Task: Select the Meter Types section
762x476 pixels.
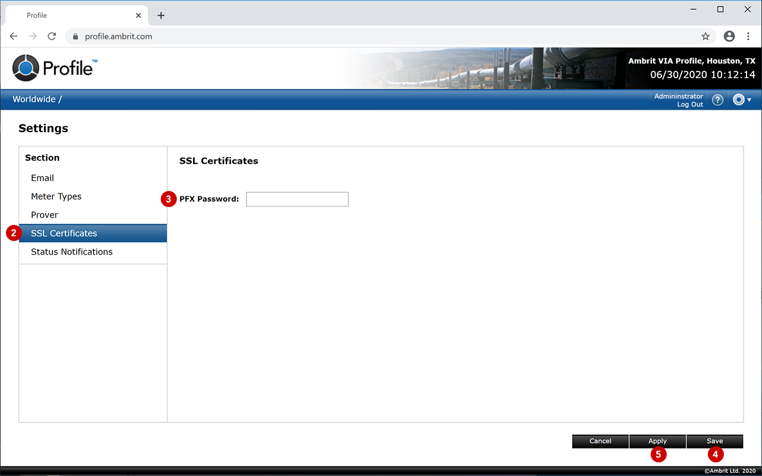Action: 93,196
